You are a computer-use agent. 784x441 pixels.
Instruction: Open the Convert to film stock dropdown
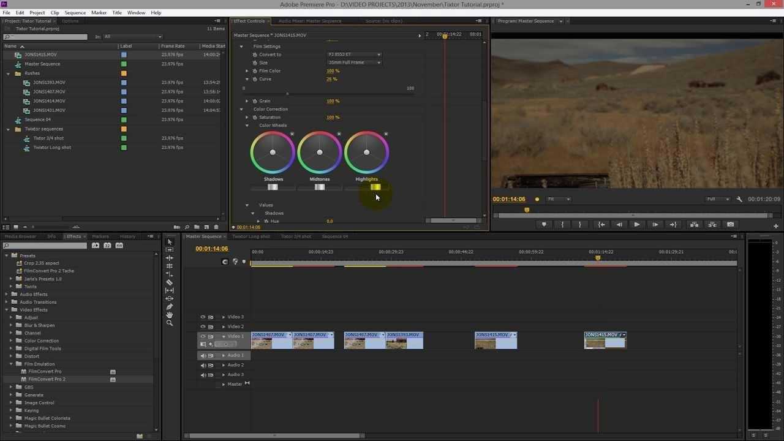[354, 55]
